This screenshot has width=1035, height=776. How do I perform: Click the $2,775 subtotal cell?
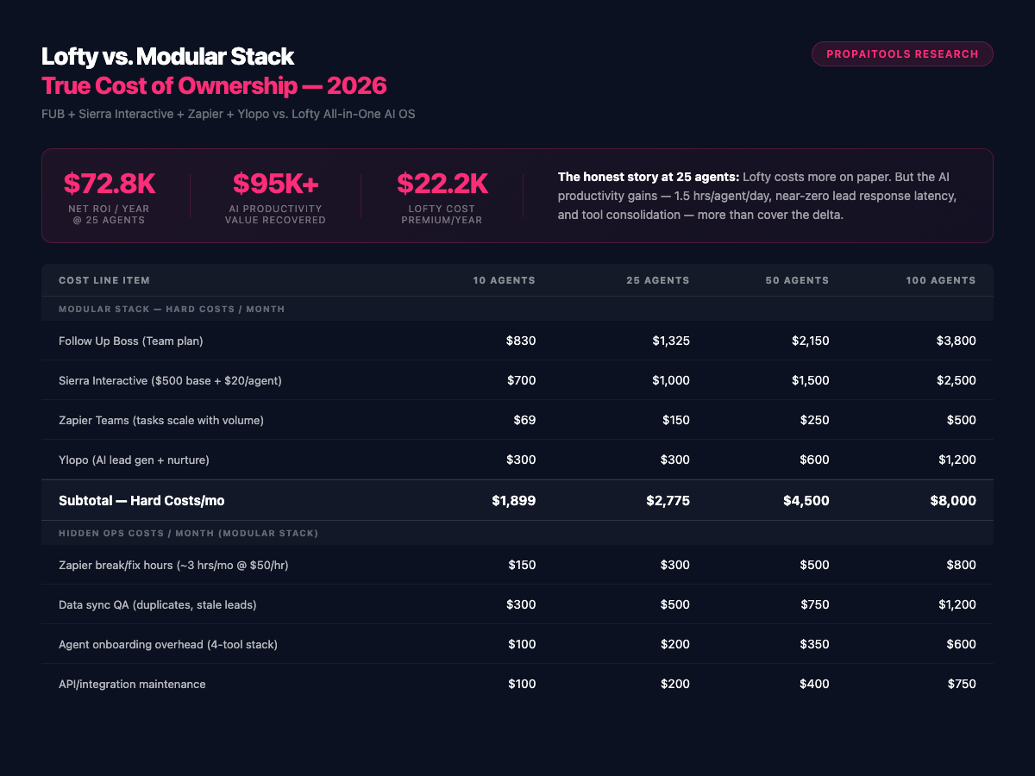coord(668,500)
